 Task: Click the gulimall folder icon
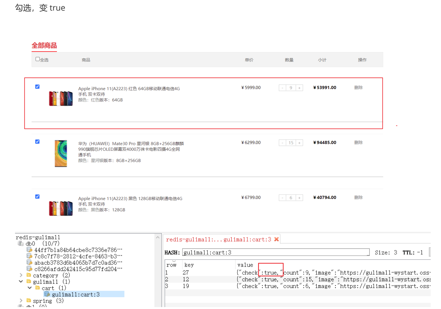[29, 282]
